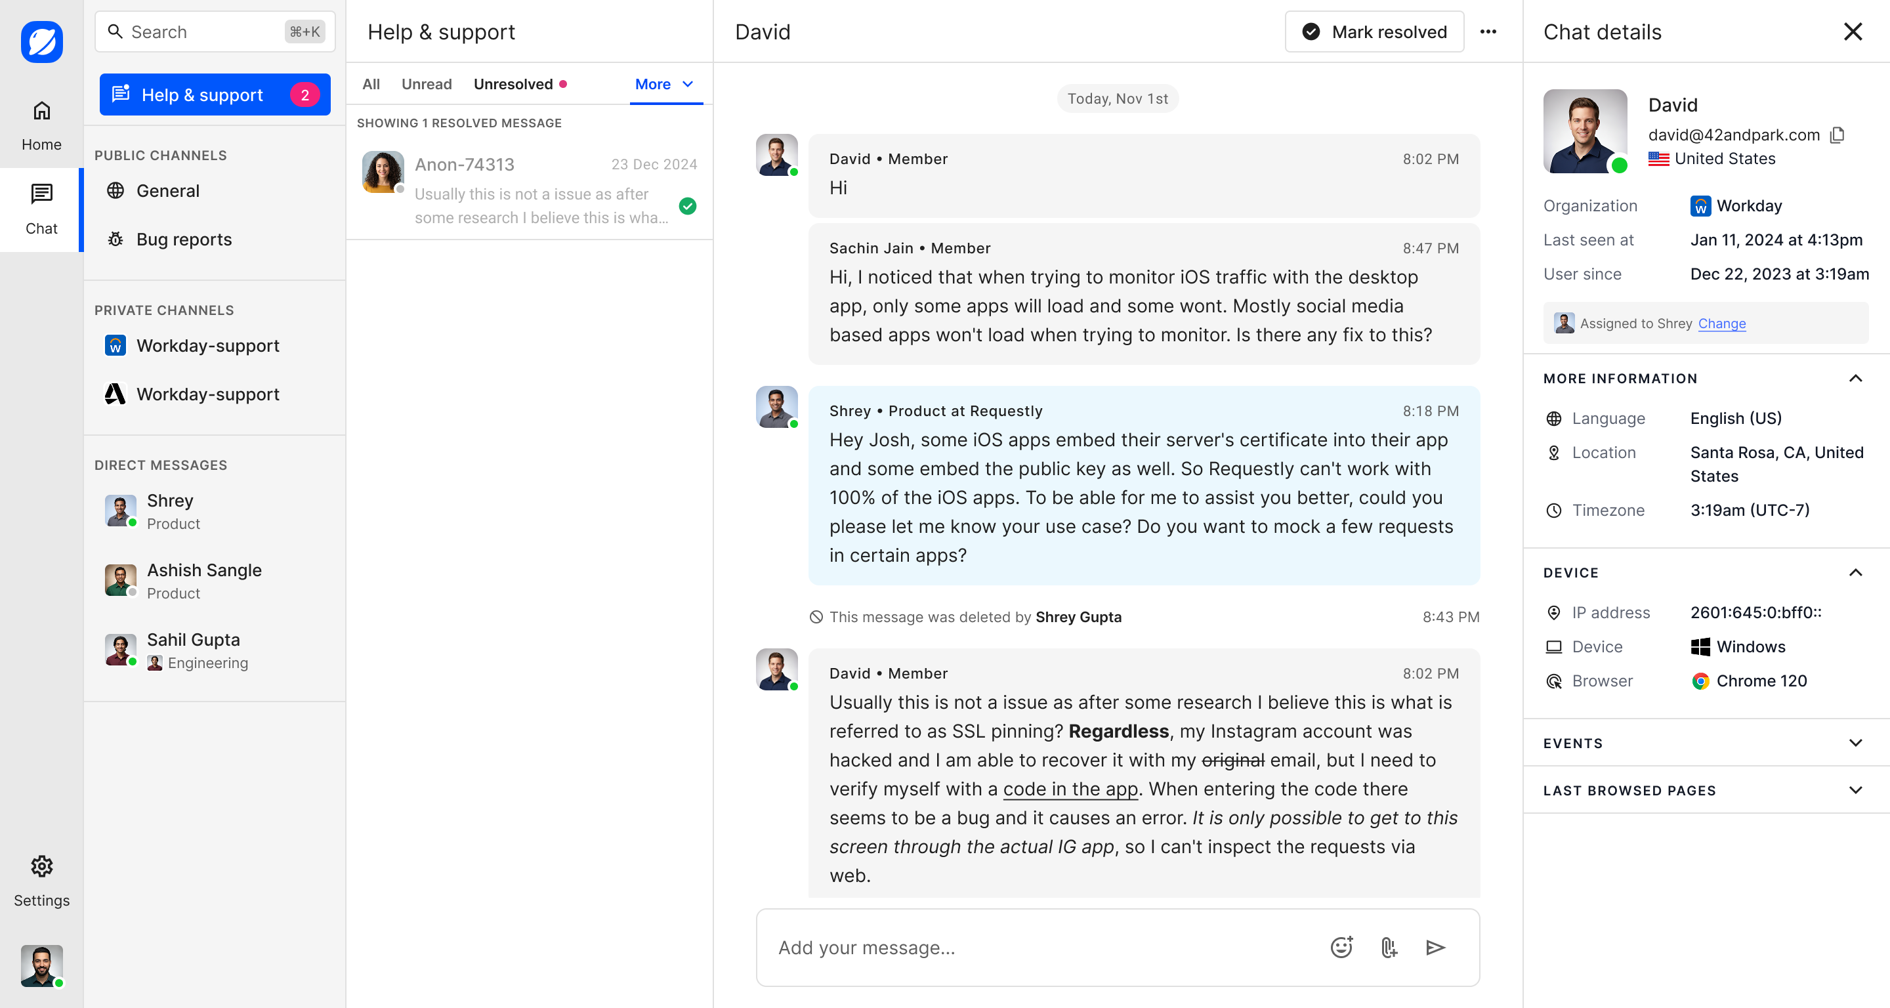Click the deleted message notice icon
The height and width of the screenshot is (1008, 1890).
click(x=816, y=617)
